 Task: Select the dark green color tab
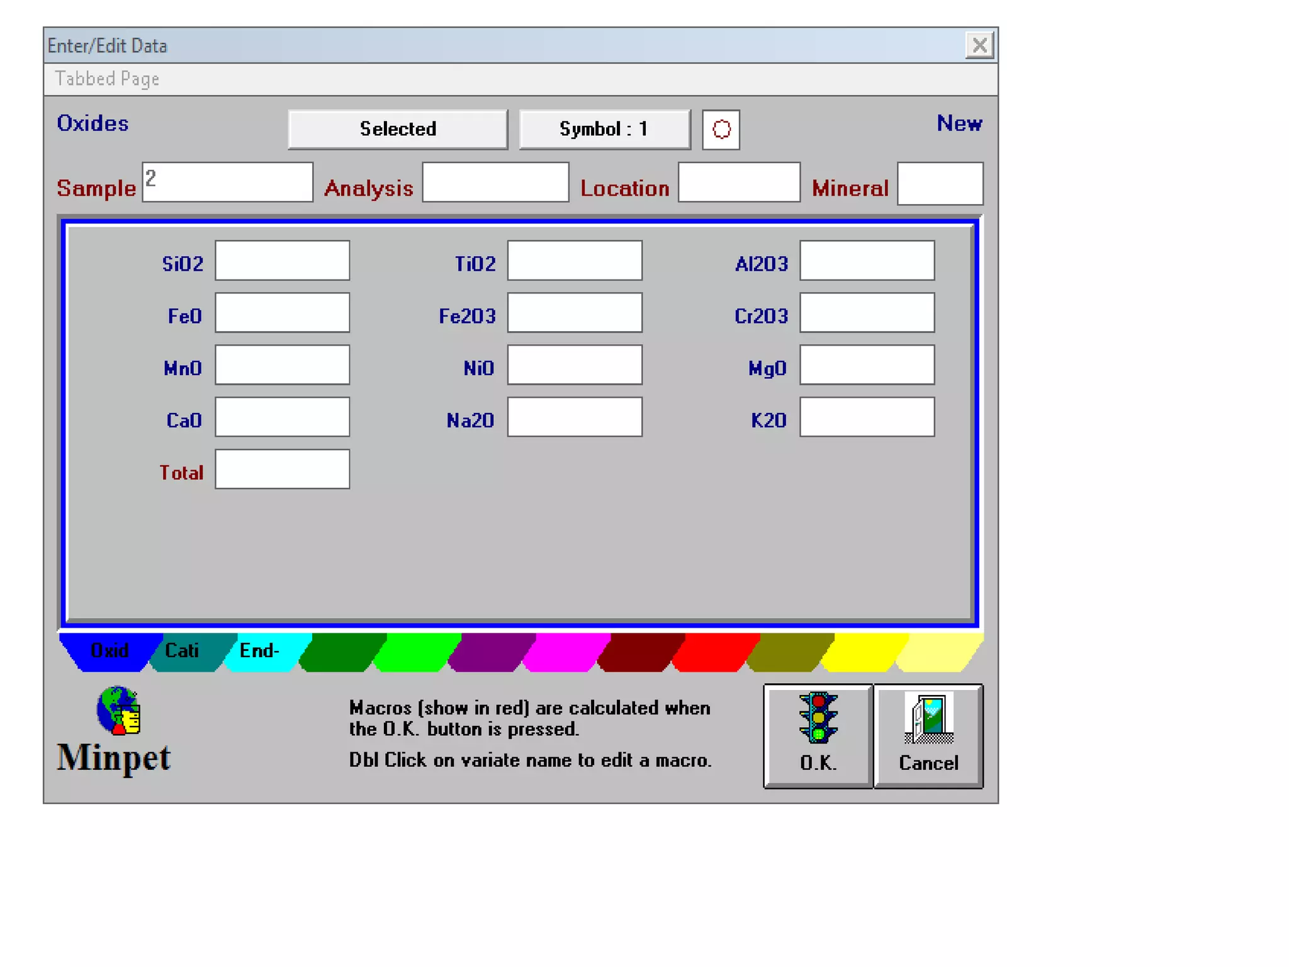[x=341, y=652]
